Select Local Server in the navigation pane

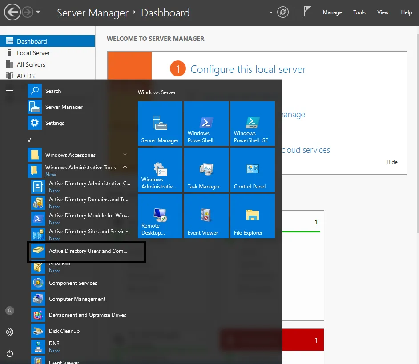(x=47, y=53)
